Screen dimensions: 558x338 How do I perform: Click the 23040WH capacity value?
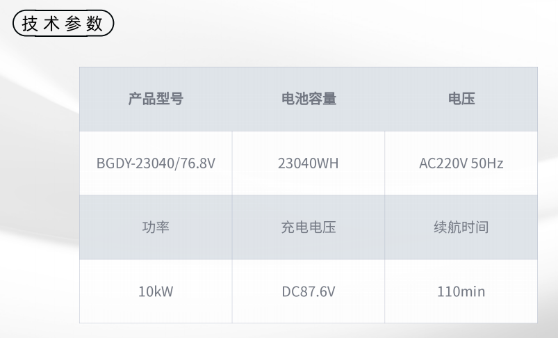pyautogui.click(x=308, y=163)
